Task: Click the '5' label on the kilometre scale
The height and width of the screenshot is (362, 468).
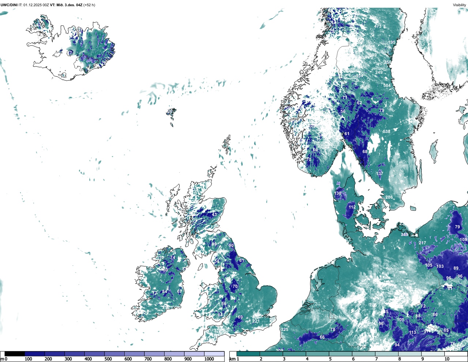Action: point(330,359)
